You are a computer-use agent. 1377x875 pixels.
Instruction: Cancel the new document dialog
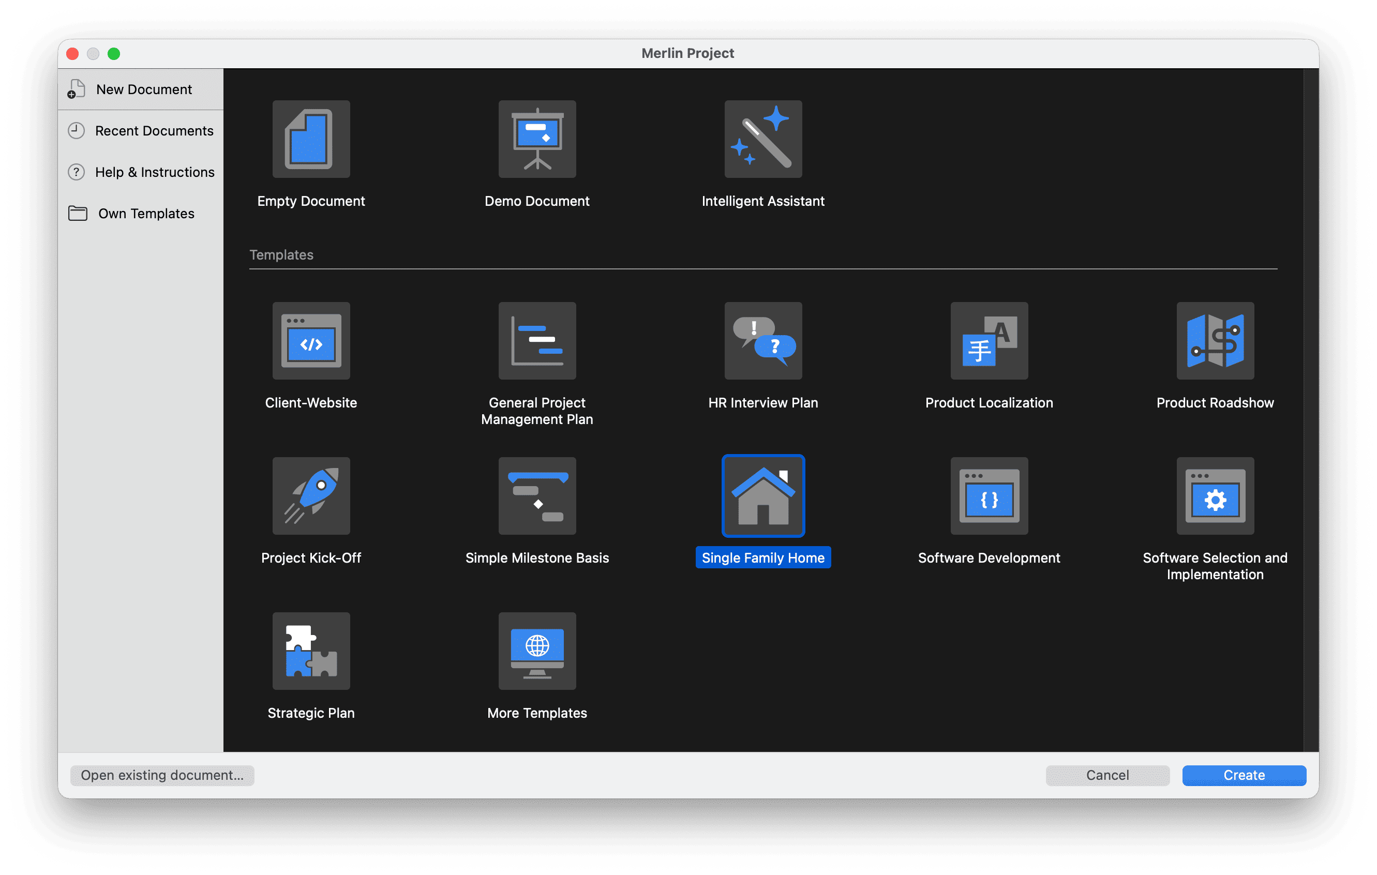point(1107,775)
